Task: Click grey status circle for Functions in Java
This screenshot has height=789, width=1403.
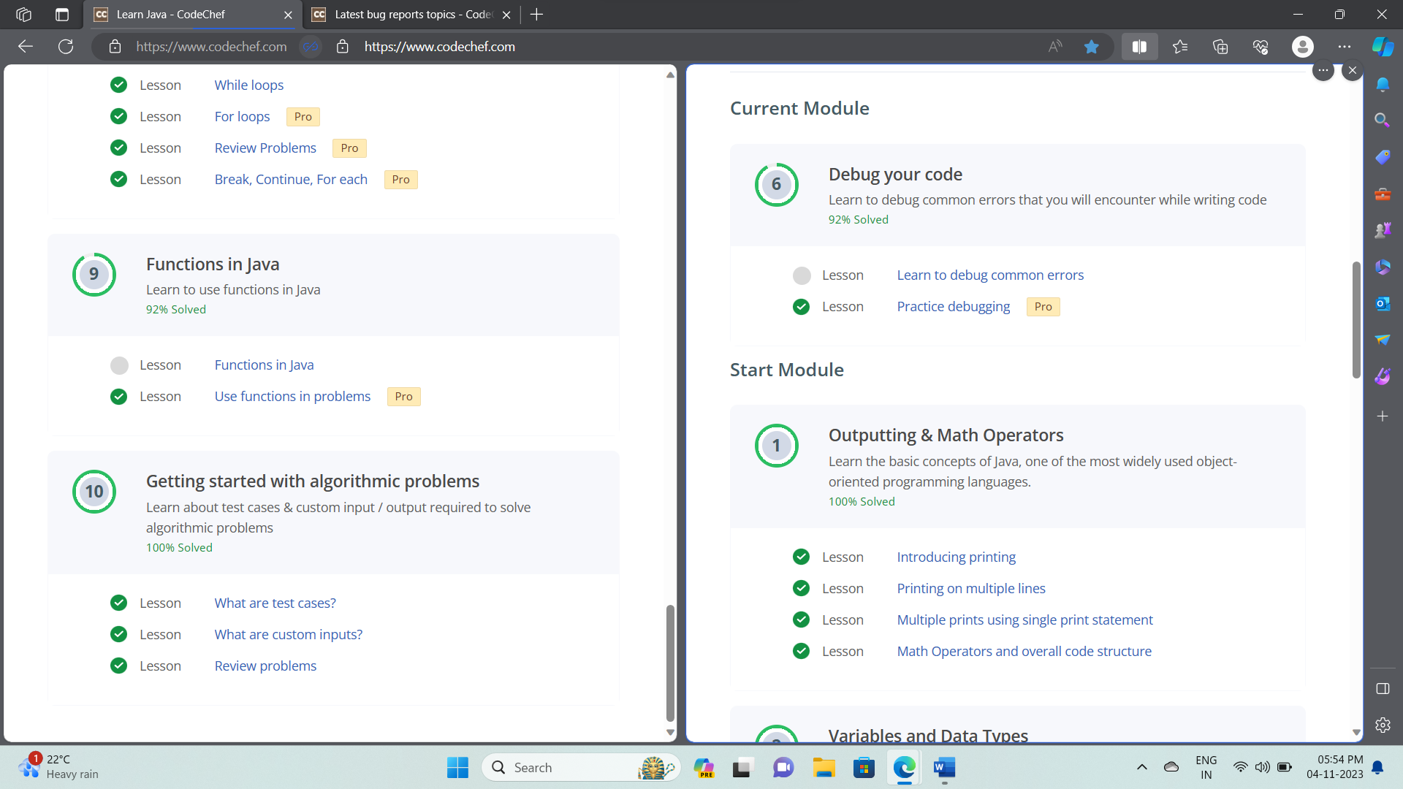Action: (x=119, y=365)
